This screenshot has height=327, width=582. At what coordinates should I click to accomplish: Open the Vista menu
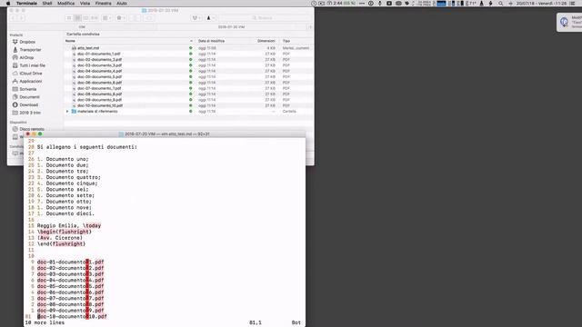tap(85, 4)
